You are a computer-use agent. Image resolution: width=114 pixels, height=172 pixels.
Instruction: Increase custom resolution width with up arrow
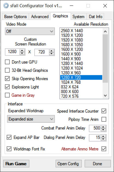tap(22, 51)
